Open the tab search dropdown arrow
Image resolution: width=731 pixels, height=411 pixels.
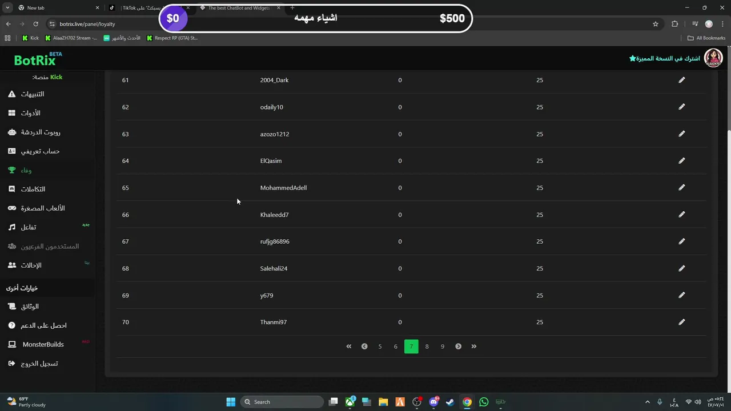[x=7, y=8]
